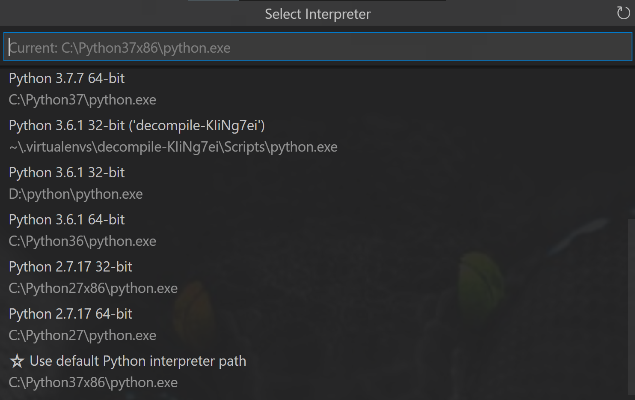
Task: Click path C:\Python27x86\python.exe
Action: (92, 288)
